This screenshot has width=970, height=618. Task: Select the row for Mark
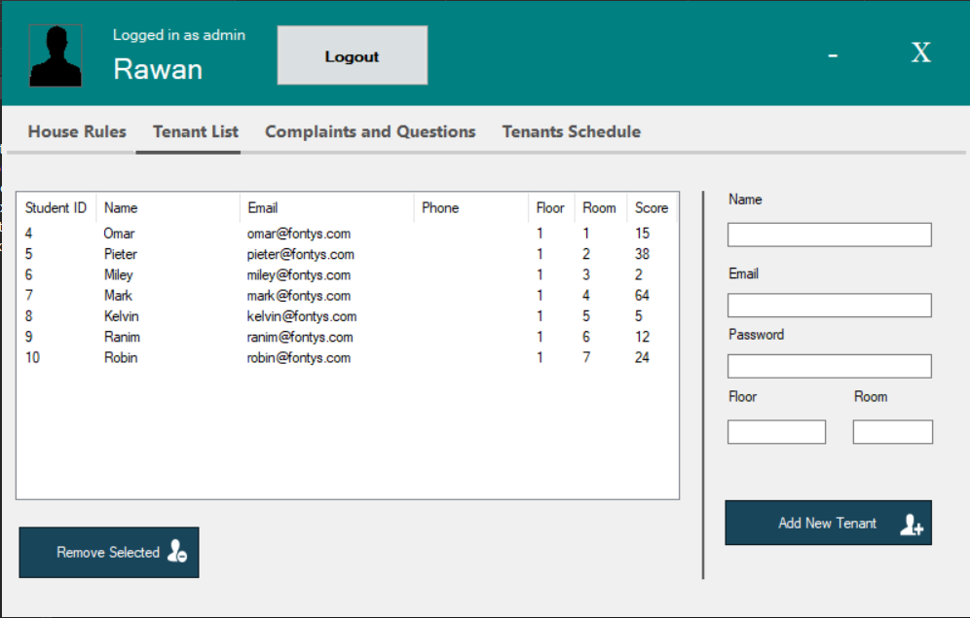(347, 296)
